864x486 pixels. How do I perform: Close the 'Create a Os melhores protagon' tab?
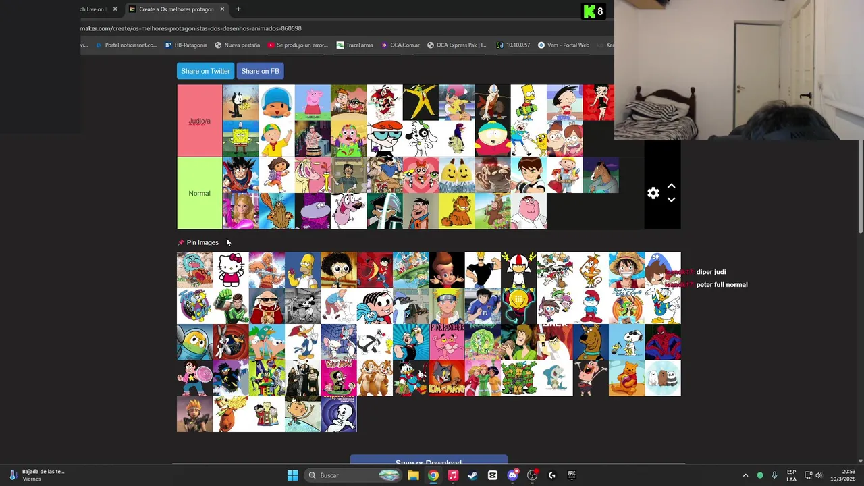(222, 9)
